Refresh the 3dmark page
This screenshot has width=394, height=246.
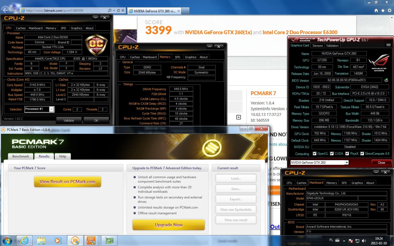click(x=118, y=10)
